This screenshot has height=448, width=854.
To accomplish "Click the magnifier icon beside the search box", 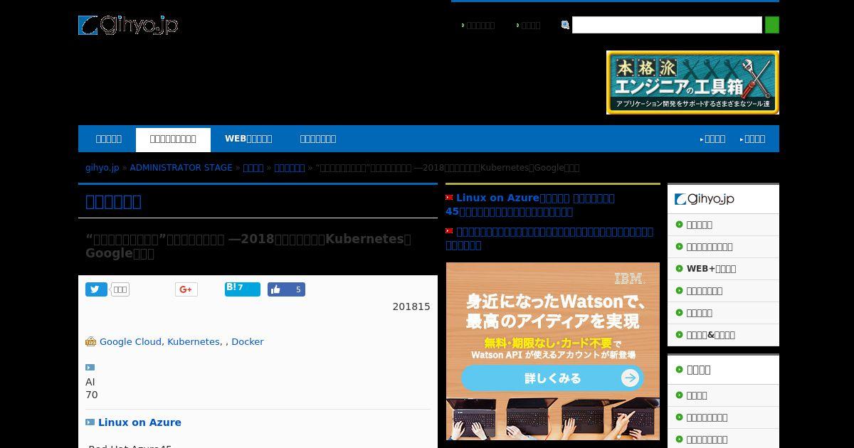I will [x=565, y=25].
